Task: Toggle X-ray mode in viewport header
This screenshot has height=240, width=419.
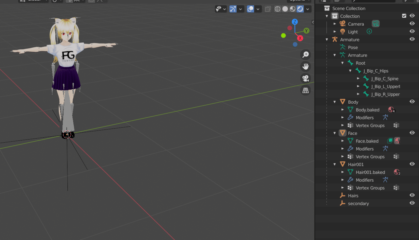Action: click(x=268, y=9)
